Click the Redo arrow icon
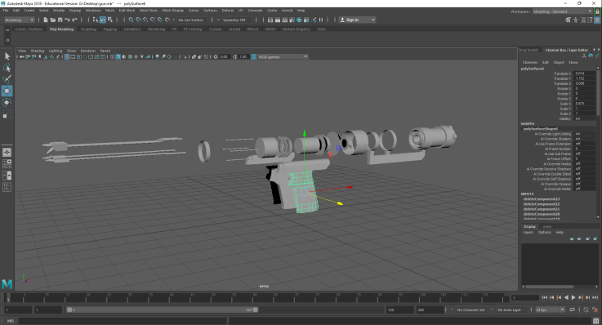 pyautogui.click(x=75, y=20)
